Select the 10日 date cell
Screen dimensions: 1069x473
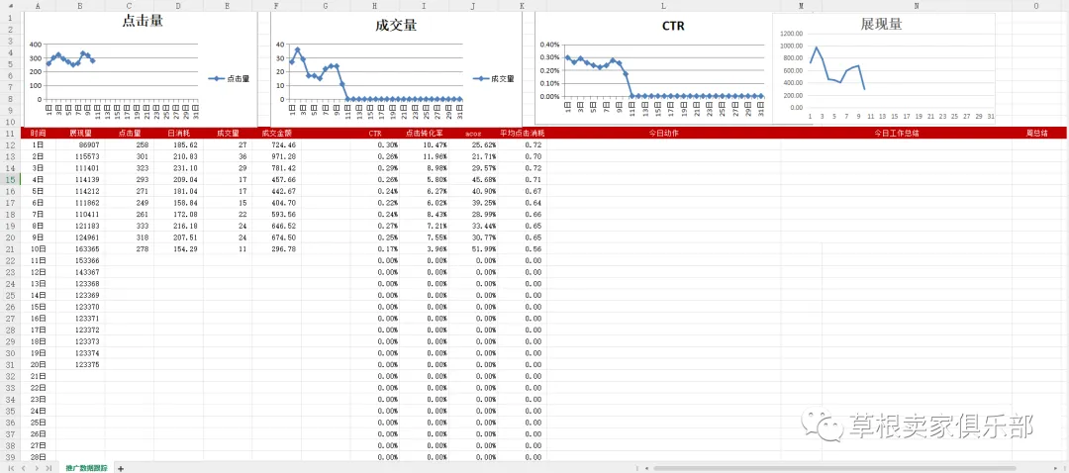[x=38, y=248]
